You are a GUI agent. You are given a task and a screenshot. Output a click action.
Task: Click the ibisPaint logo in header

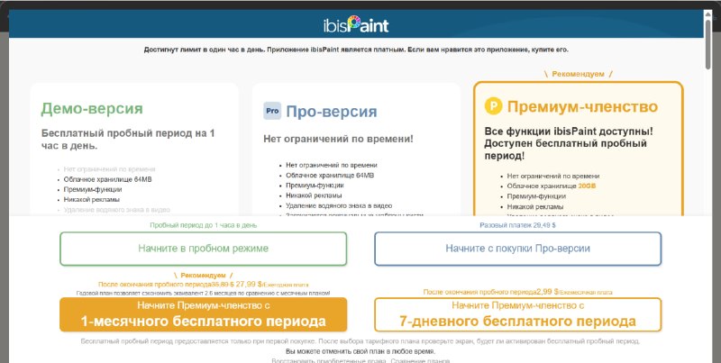pos(356,24)
